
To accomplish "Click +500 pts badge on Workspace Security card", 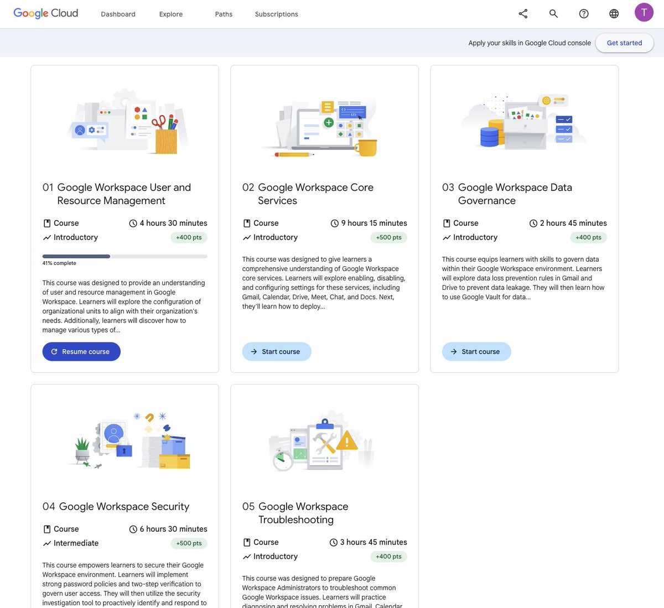I will point(189,544).
